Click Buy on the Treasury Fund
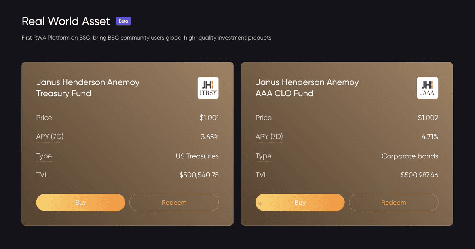Screen dimensions: 475x249 pyautogui.click(x=80, y=202)
